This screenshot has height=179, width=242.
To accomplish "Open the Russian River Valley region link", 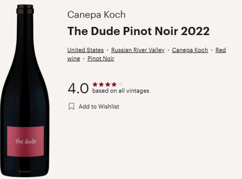I will pyautogui.click(x=138, y=50).
